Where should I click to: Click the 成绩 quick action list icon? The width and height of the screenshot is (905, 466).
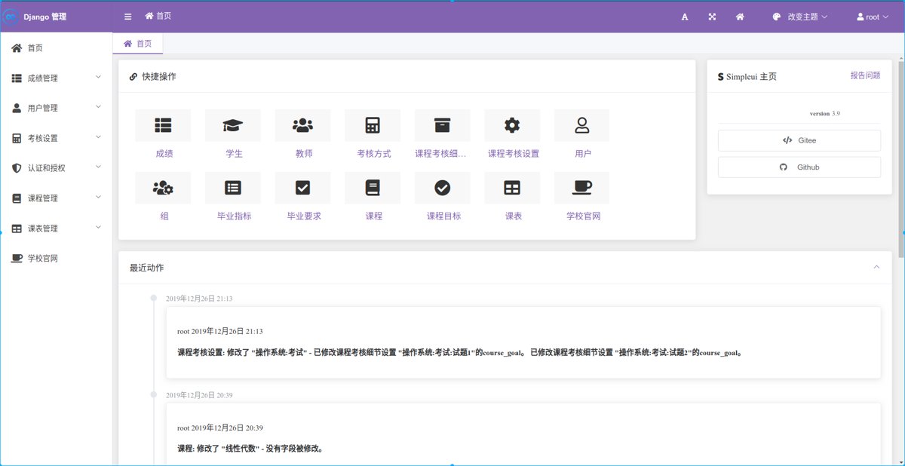[163, 125]
